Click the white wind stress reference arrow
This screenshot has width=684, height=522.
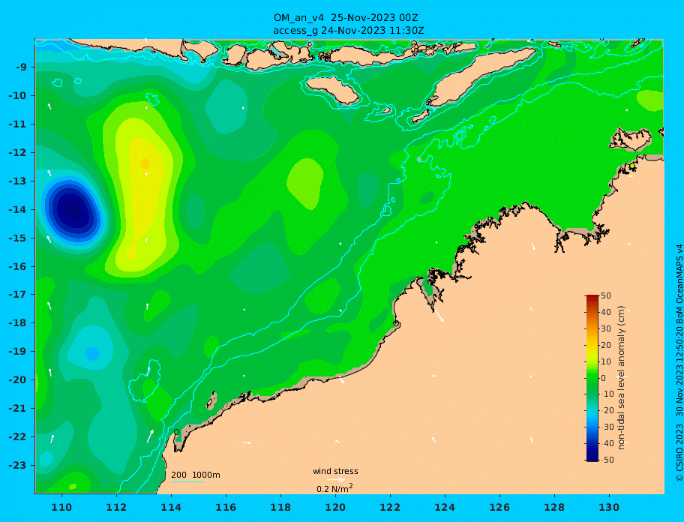[x=336, y=480]
